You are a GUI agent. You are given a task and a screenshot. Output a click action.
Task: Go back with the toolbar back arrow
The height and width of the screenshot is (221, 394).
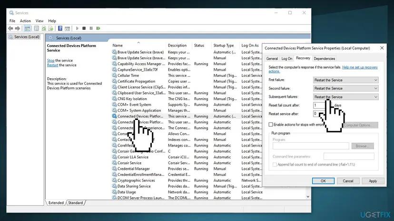pyautogui.click(x=10, y=28)
